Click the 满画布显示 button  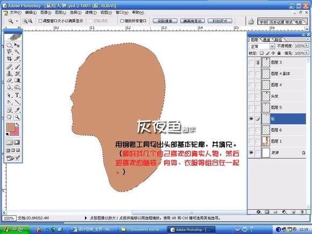click(x=193, y=21)
